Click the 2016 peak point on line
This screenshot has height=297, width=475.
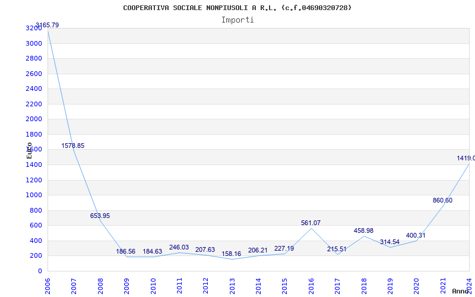311,228
